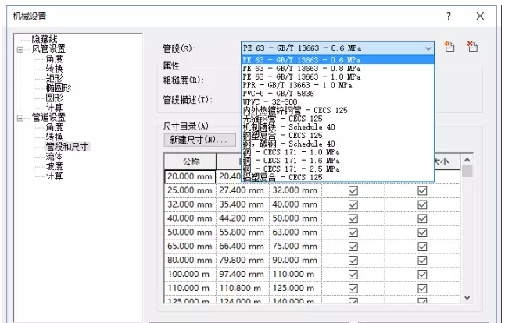
Task: Toggle the last-column checkbox in 110.000 mm row
Action: click(422, 288)
